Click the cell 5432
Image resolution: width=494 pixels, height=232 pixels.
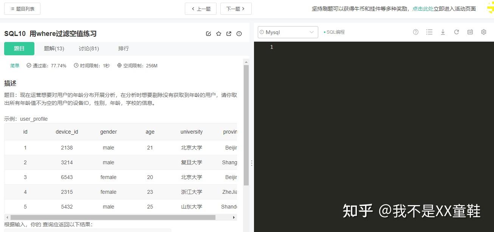67,207
